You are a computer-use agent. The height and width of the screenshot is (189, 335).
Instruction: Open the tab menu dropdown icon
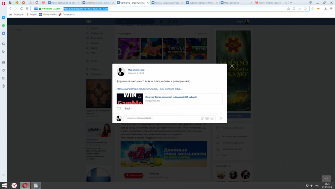[x=311, y=3]
